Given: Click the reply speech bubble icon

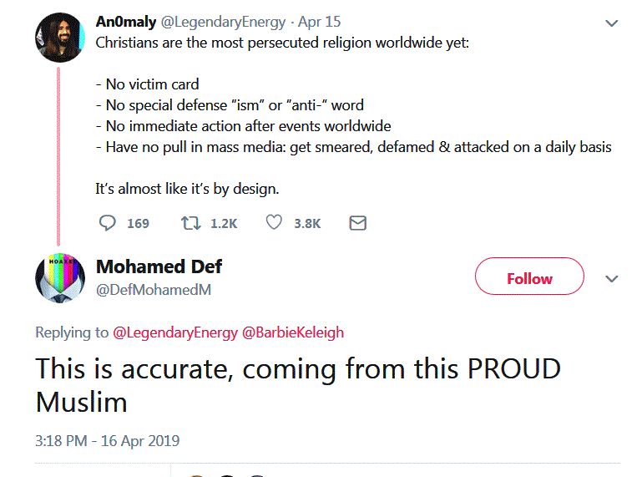Looking at the screenshot, I should (x=107, y=223).
